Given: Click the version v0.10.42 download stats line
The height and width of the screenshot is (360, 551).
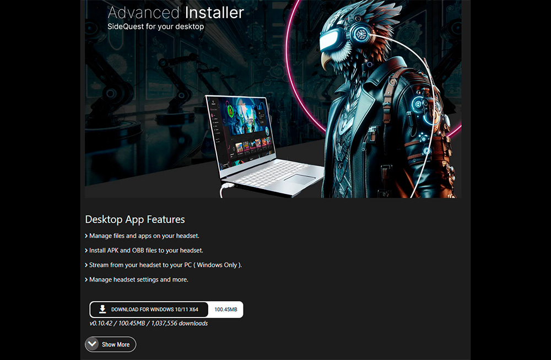Looking at the screenshot, I should 149,323.
